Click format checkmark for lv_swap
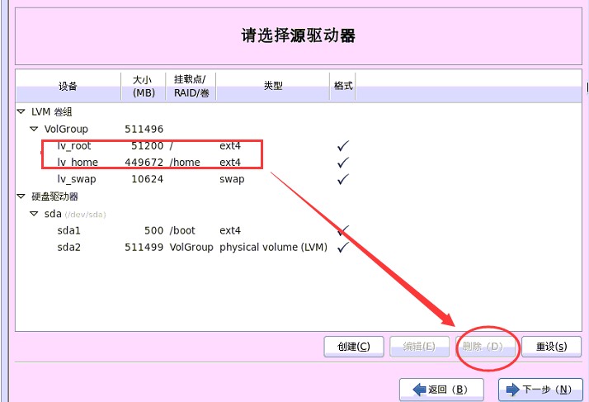 343,179
